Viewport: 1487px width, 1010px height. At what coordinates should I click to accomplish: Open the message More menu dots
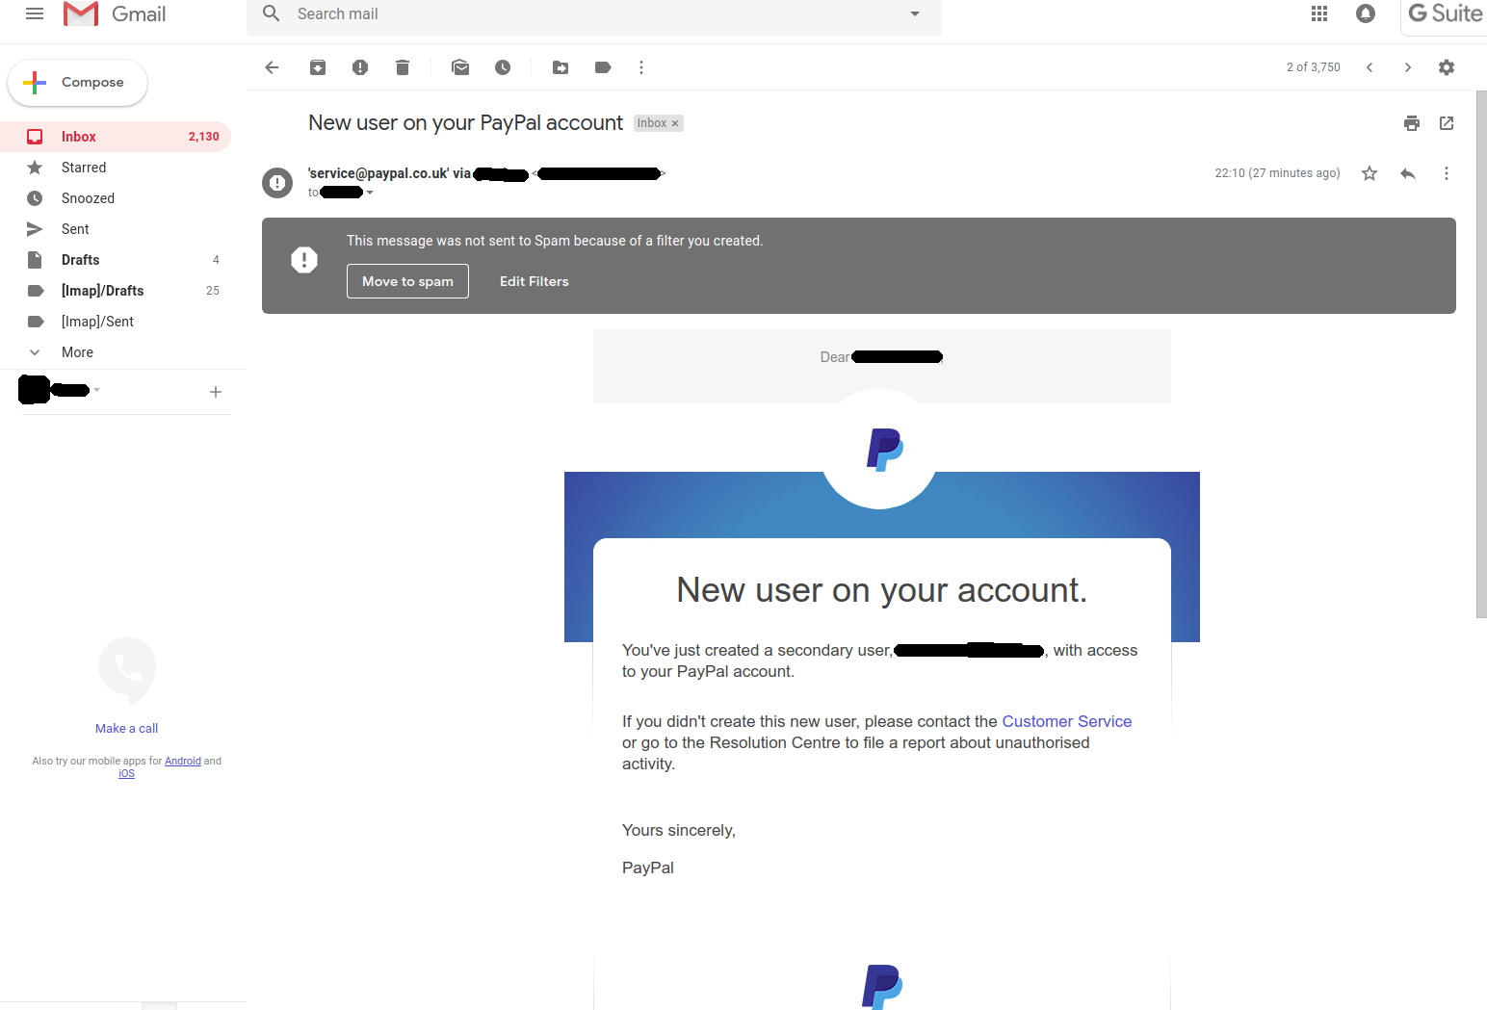(1447, 173)
